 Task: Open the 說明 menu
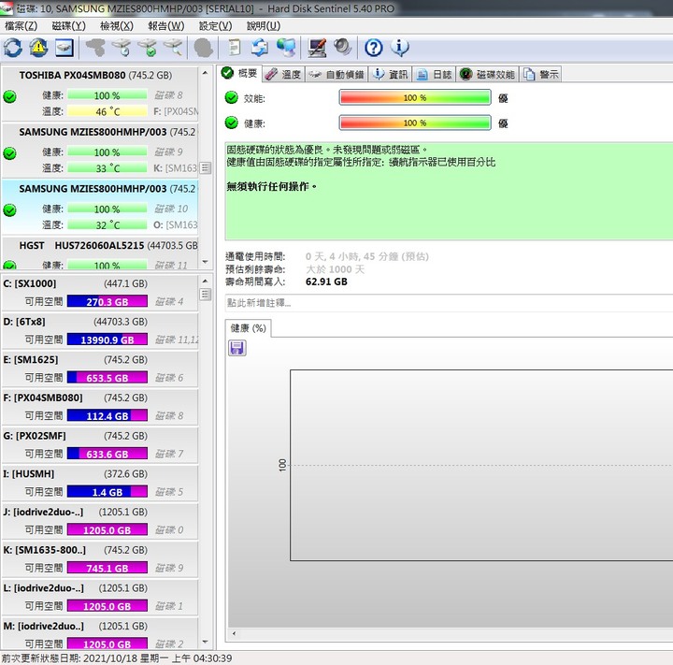(x=264, y=26)
